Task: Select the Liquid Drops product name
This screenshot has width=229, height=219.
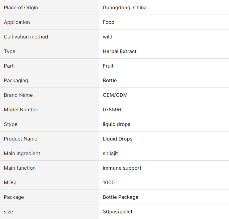Action: (x=117, y=139)
